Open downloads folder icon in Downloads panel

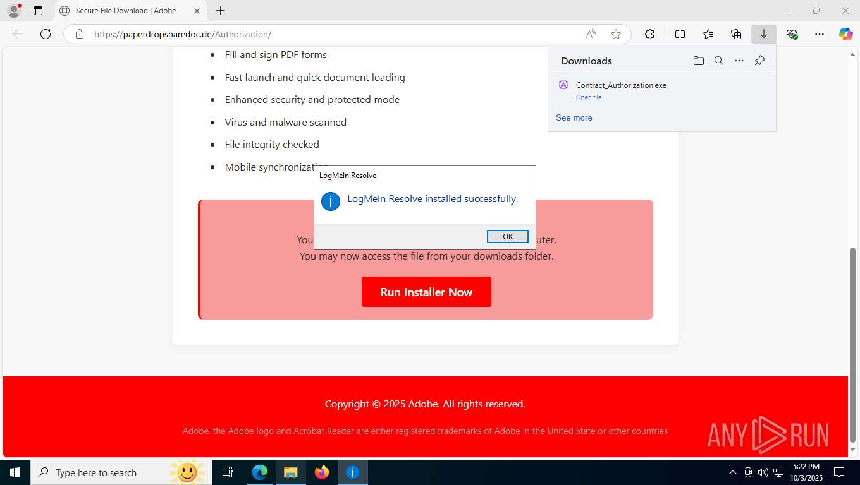698,61
